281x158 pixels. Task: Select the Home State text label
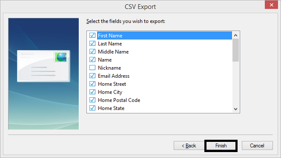click(111, 108)
